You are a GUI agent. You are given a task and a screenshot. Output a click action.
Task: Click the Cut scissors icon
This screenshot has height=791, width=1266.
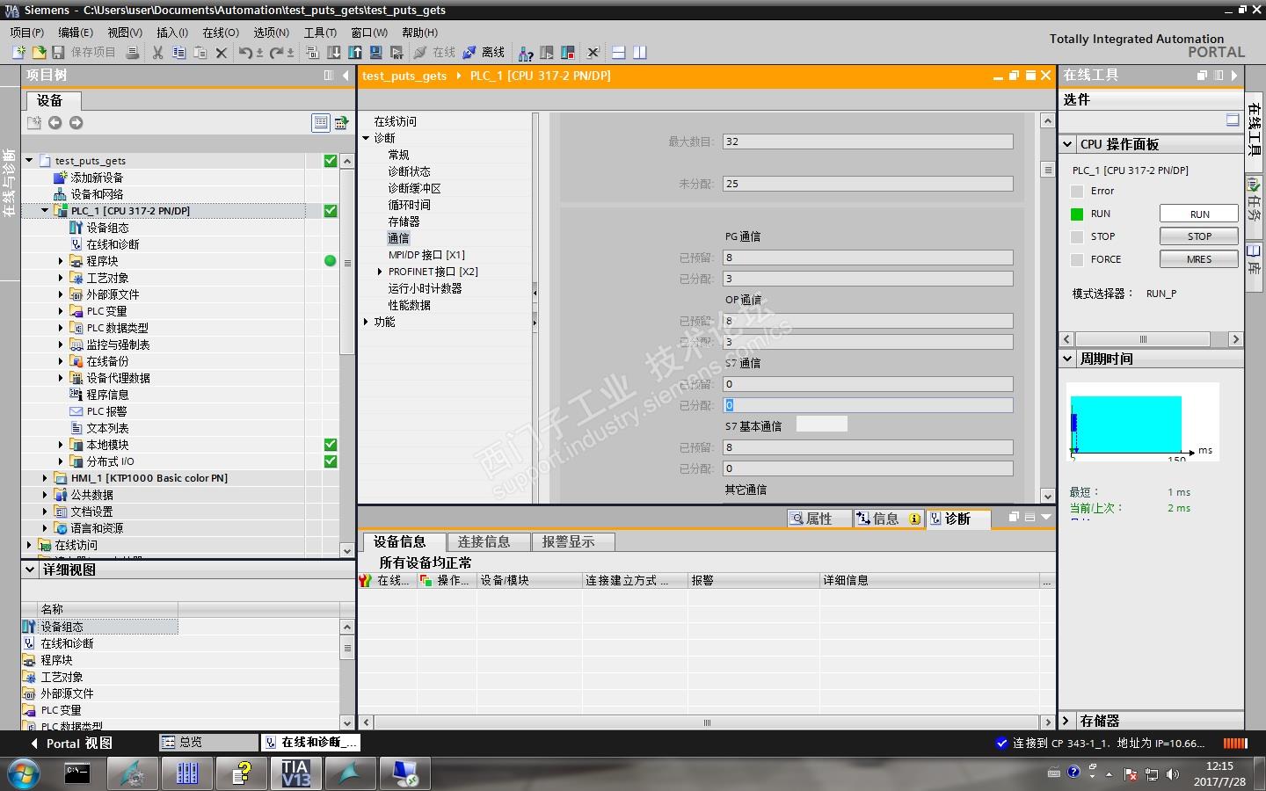158,53
